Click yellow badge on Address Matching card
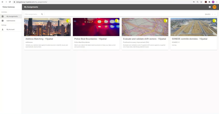This screenshot has width=219, height=114. 68,21
